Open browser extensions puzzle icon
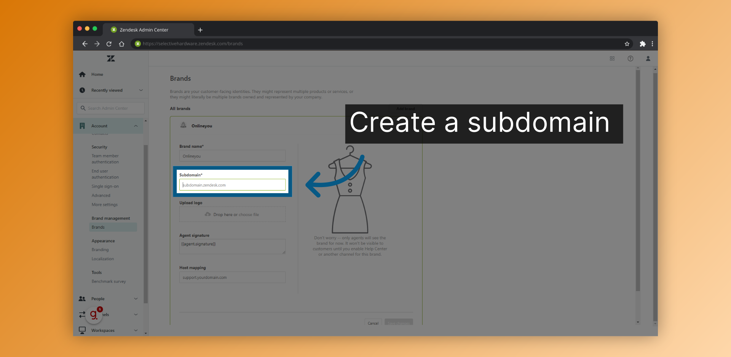731x357 pixels. click(643, 44)
